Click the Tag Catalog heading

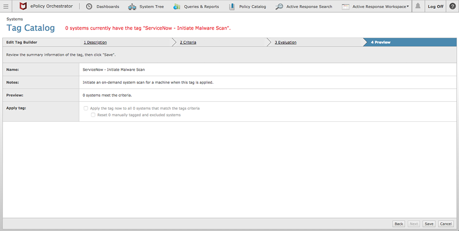[30, 28]
